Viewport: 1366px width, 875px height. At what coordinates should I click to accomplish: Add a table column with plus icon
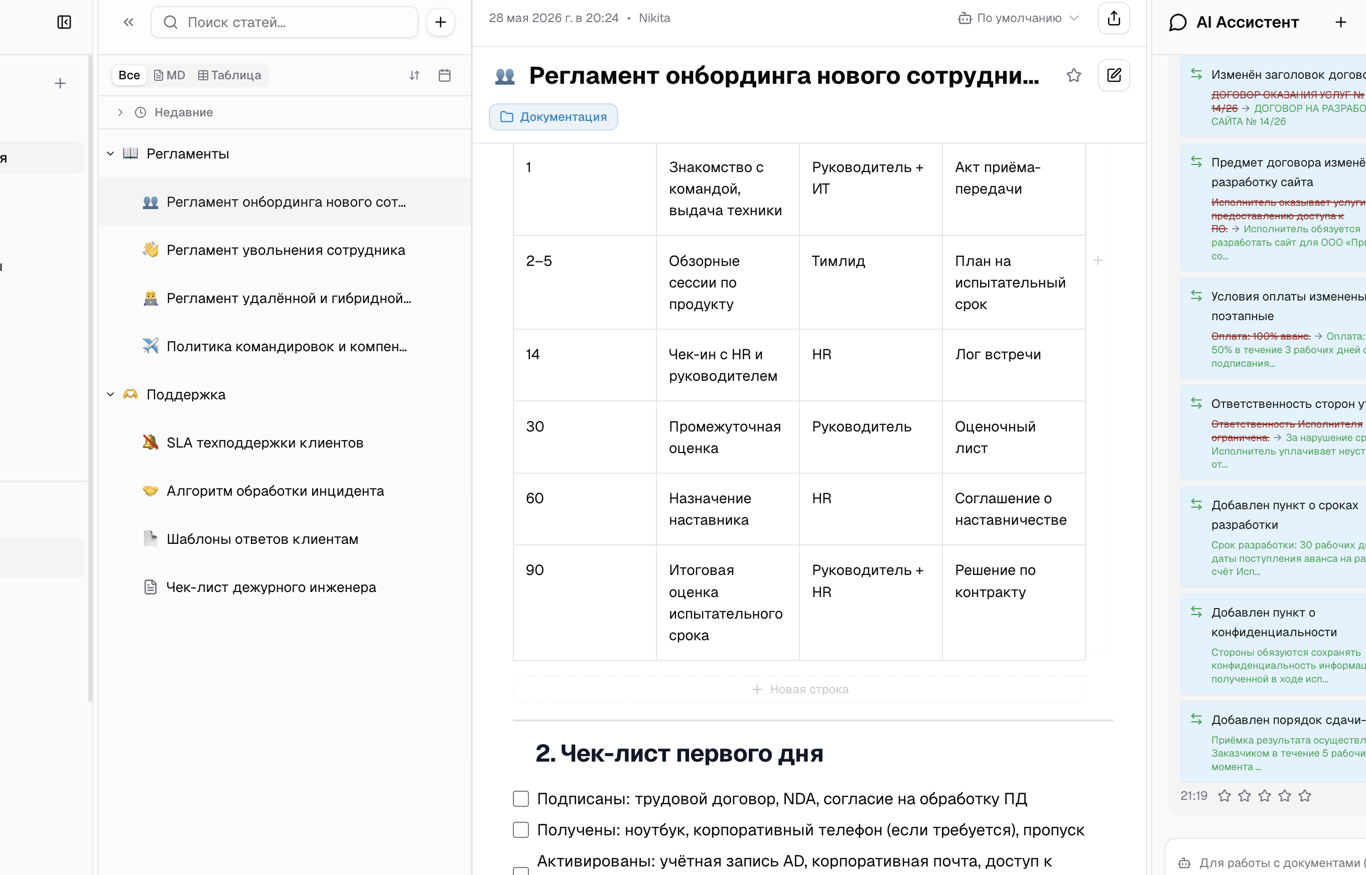coord(1098,260)
